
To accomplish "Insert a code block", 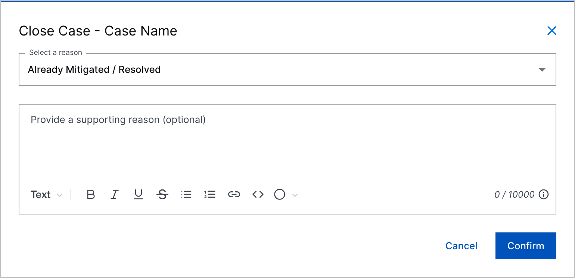I will [x=258, y=195].
